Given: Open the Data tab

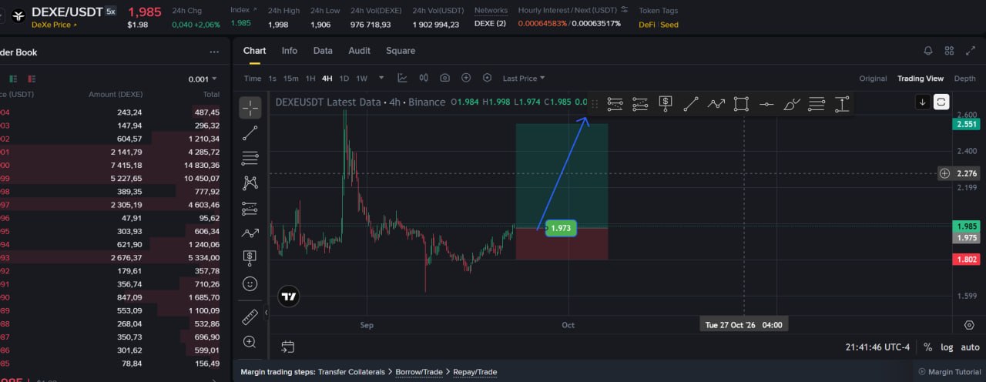Looking at the screenshot, I should click(x=323, y=51).
